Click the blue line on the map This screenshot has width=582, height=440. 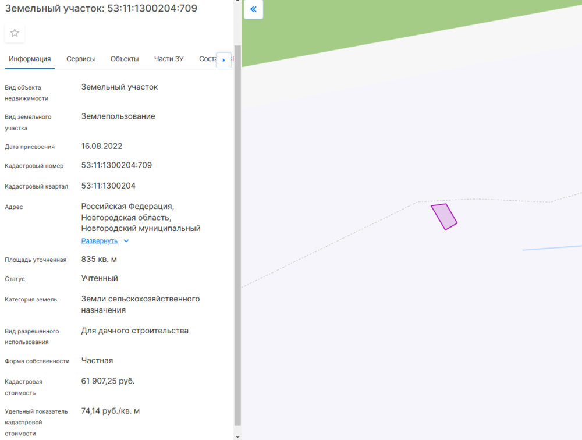tap(553, 248)
